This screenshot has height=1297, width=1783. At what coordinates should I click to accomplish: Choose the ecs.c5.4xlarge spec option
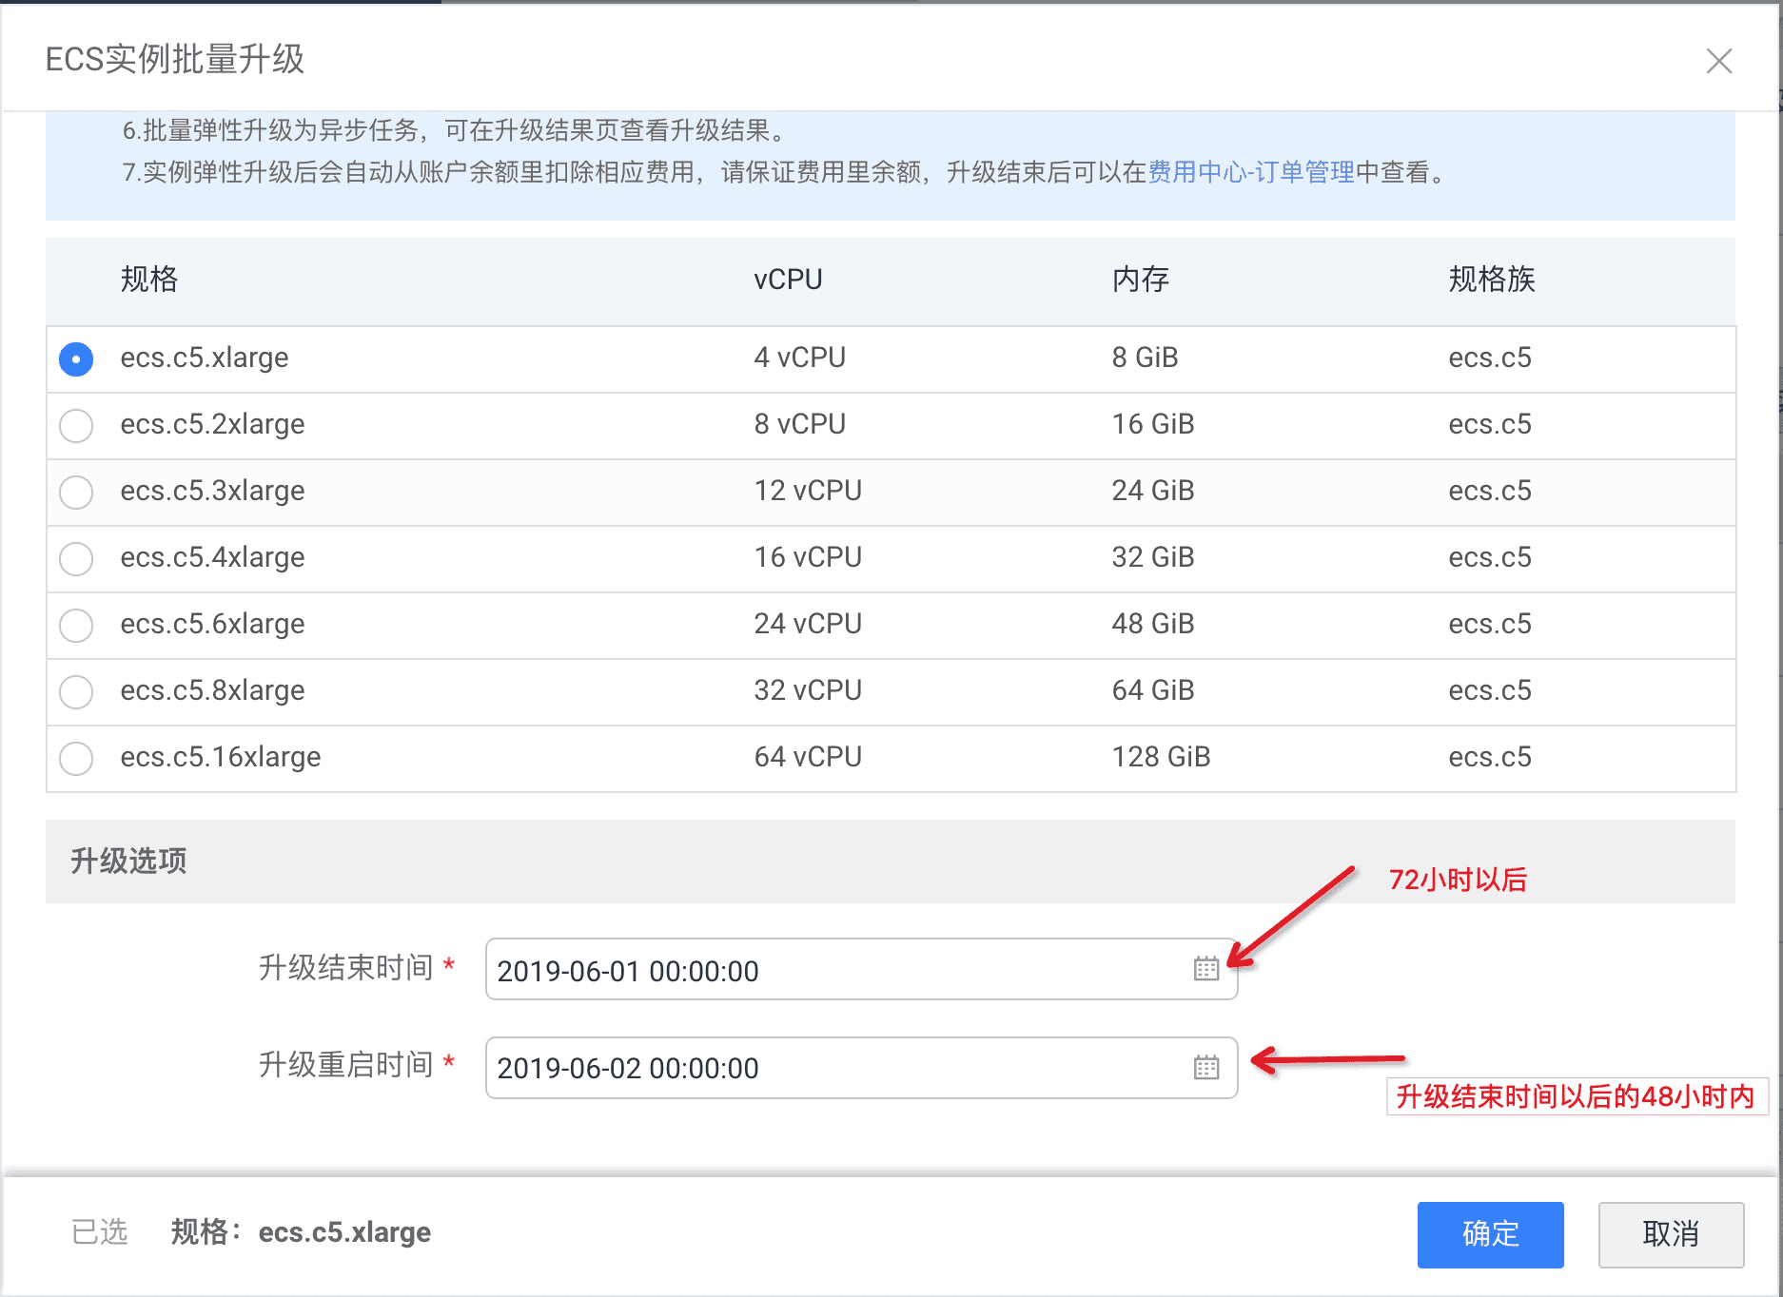click(76, 559)
